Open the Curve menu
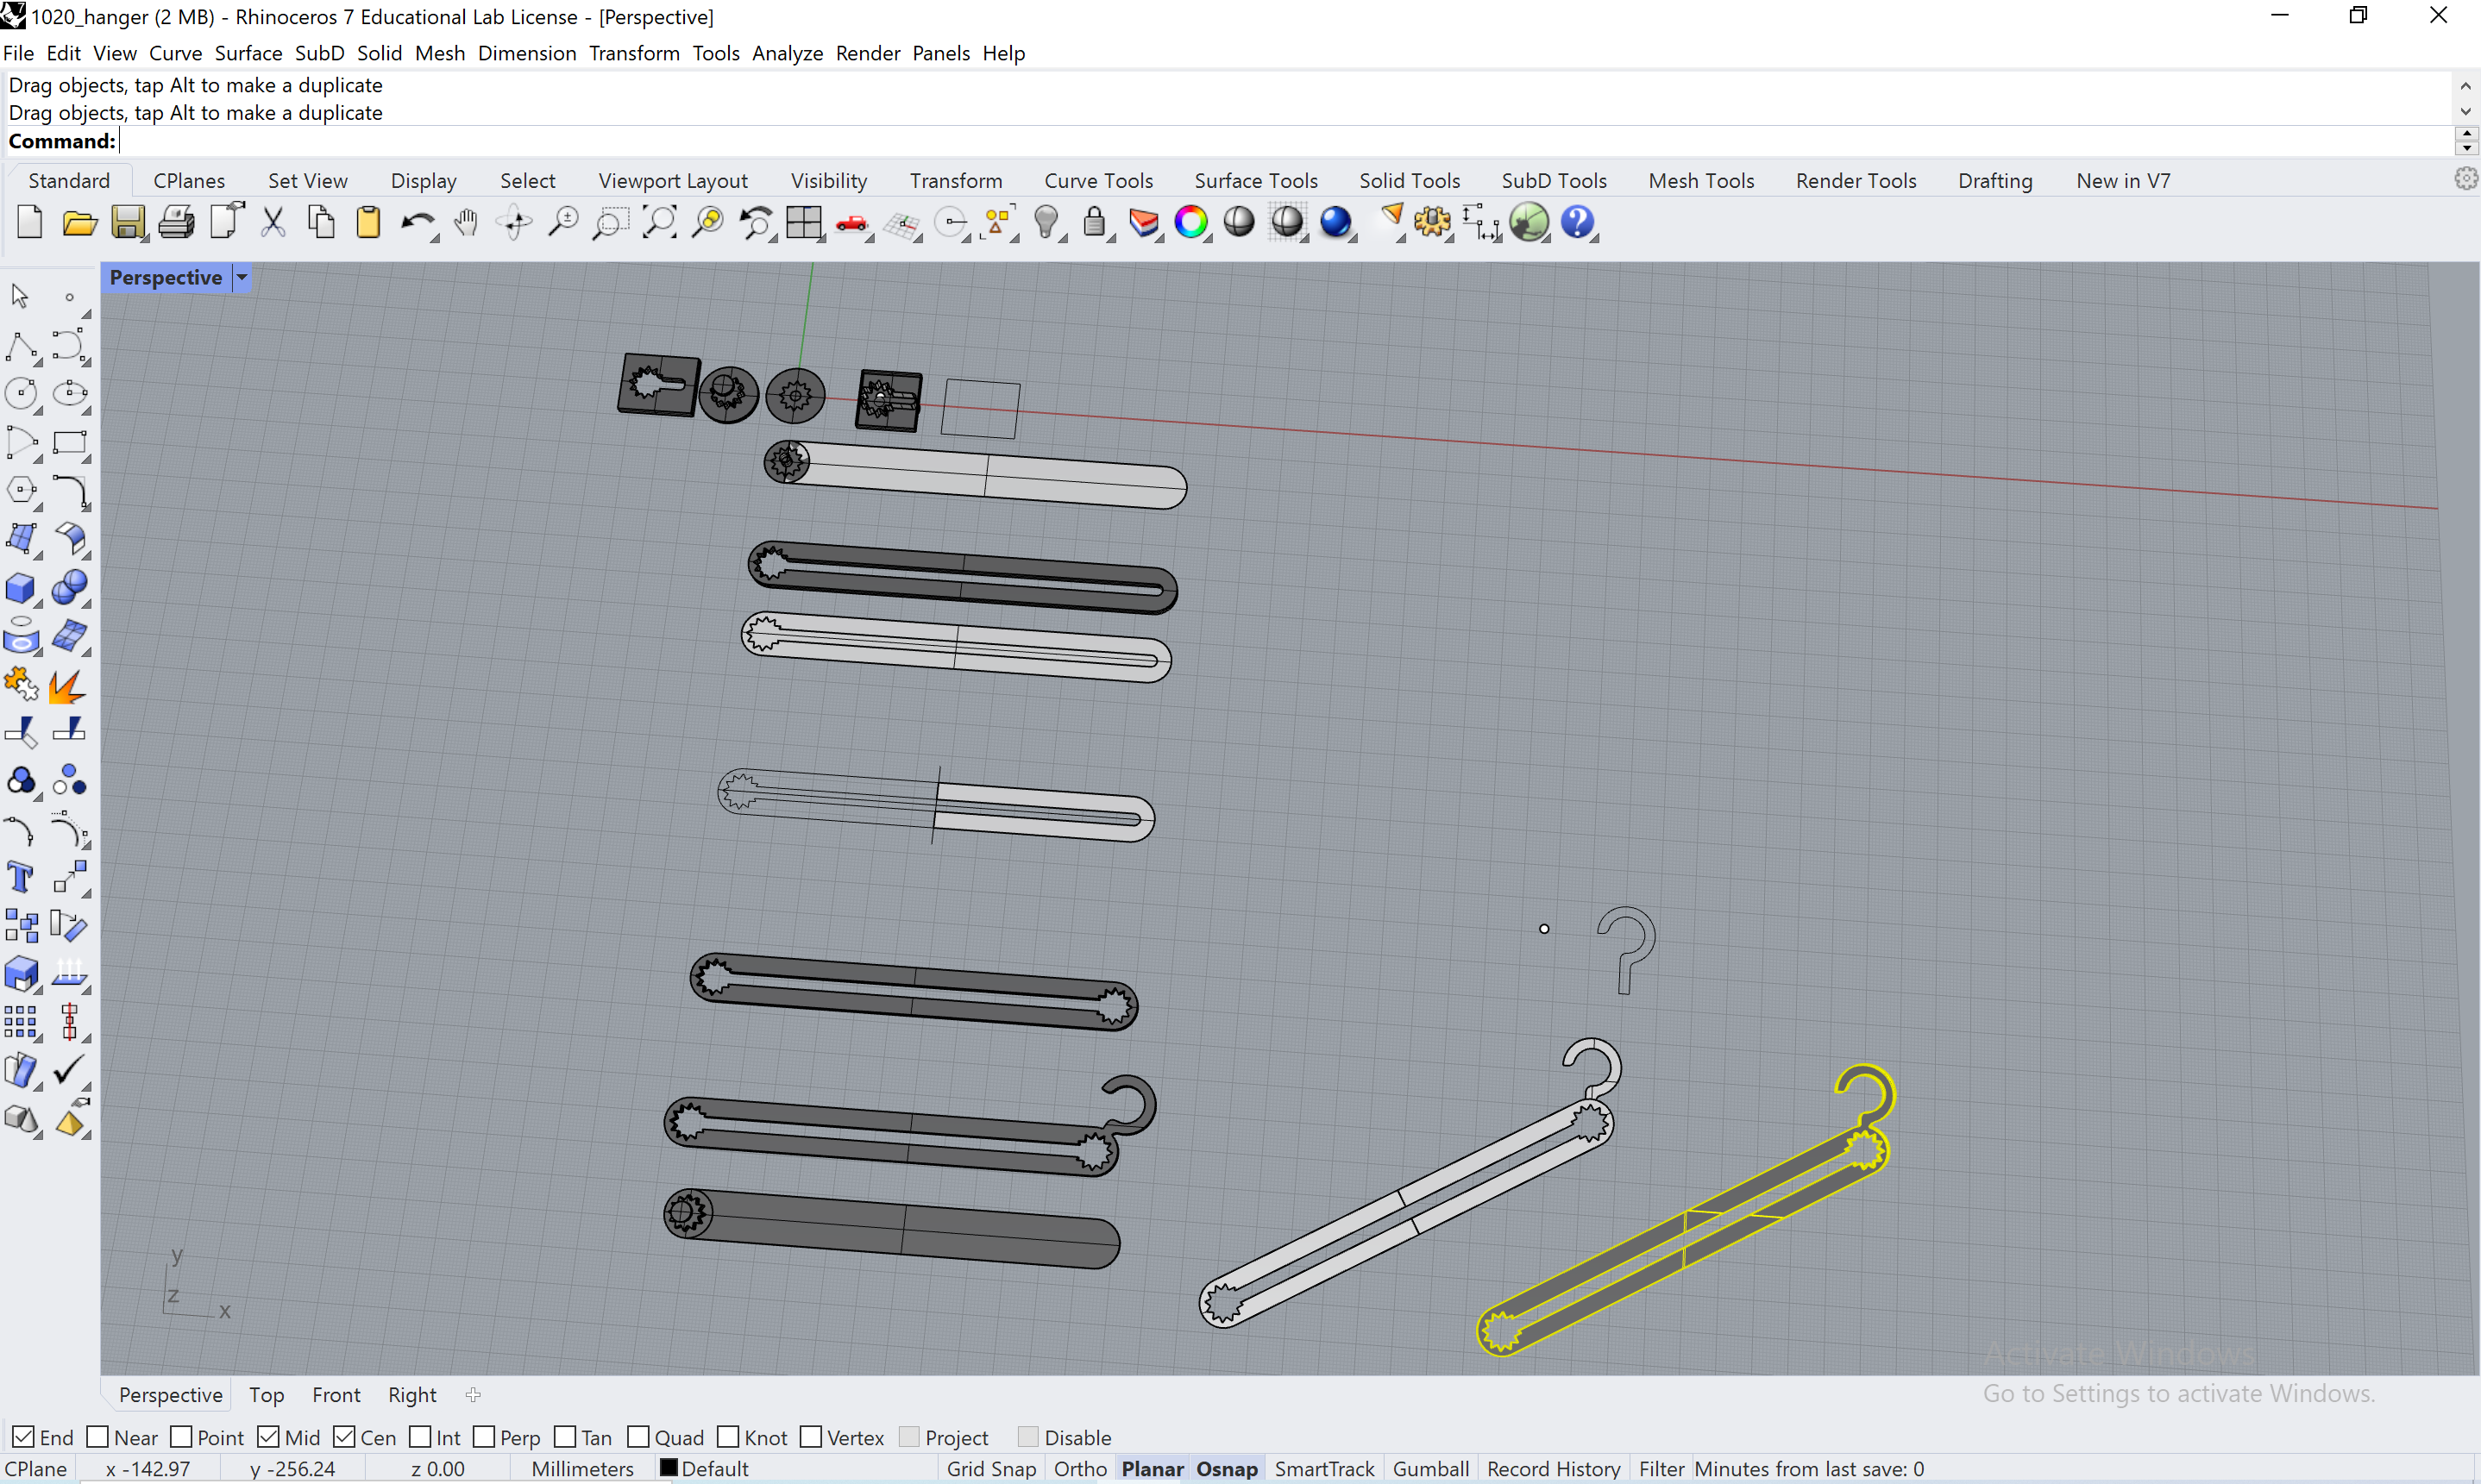Screen dimensions: 2481x1484 point(175,53)
